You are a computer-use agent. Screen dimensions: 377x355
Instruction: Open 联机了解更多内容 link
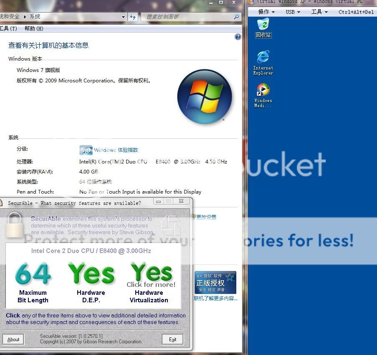(x=216, y=299)
